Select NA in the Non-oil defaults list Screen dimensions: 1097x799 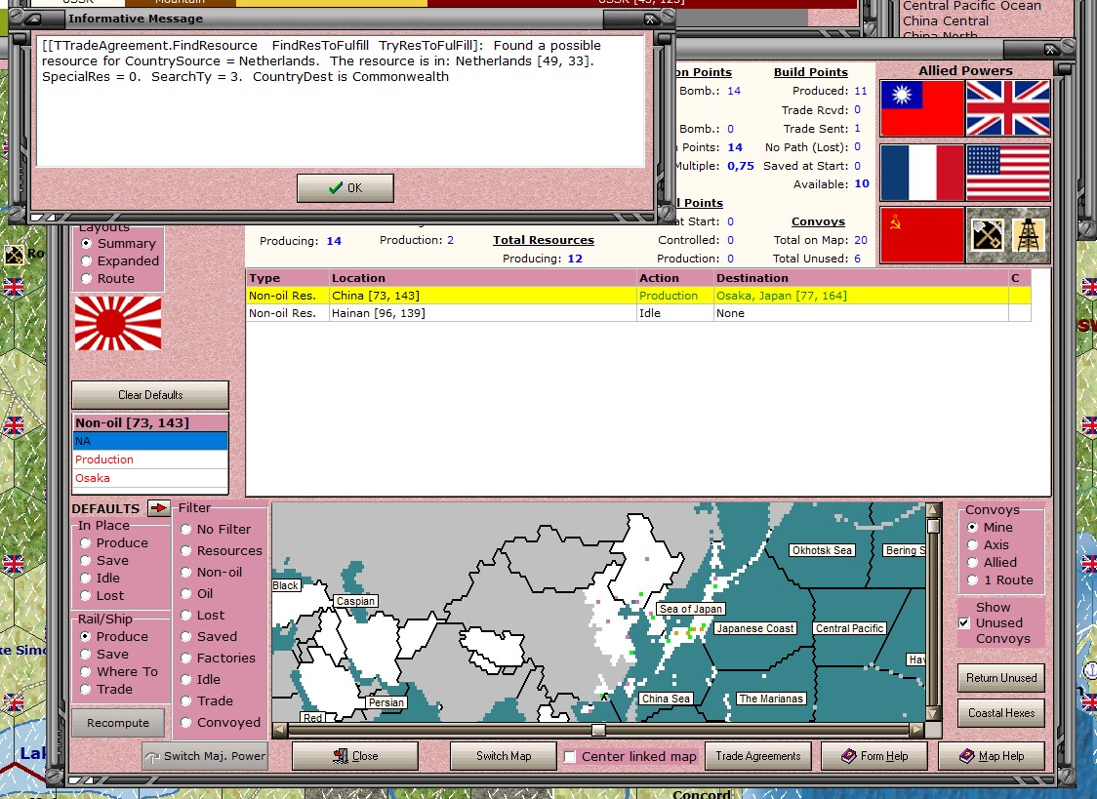pyautogui.click(x=150, y=441)
